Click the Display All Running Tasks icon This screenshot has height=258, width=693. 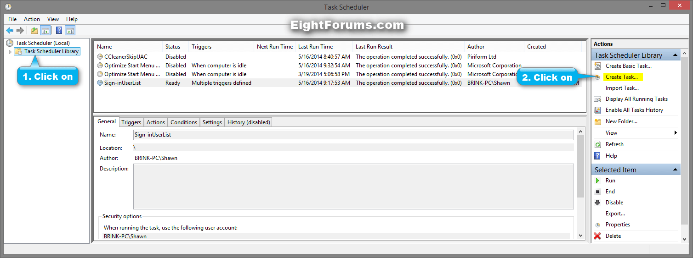pos(597,99)
